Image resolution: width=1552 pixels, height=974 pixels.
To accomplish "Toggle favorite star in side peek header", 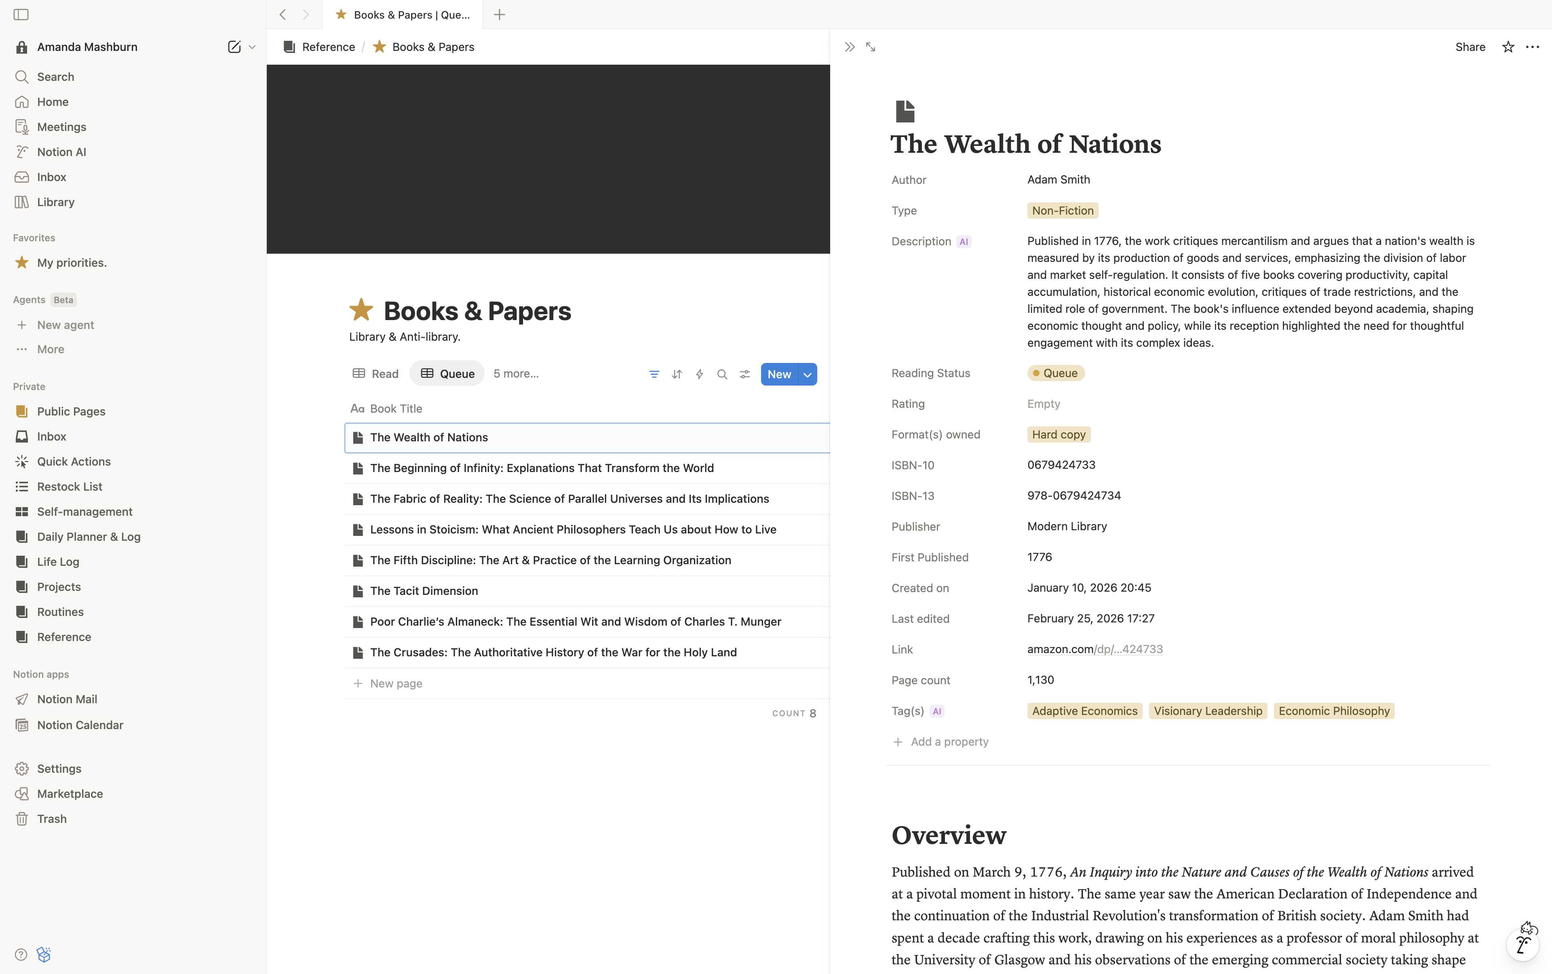I will pos(1508,47).
